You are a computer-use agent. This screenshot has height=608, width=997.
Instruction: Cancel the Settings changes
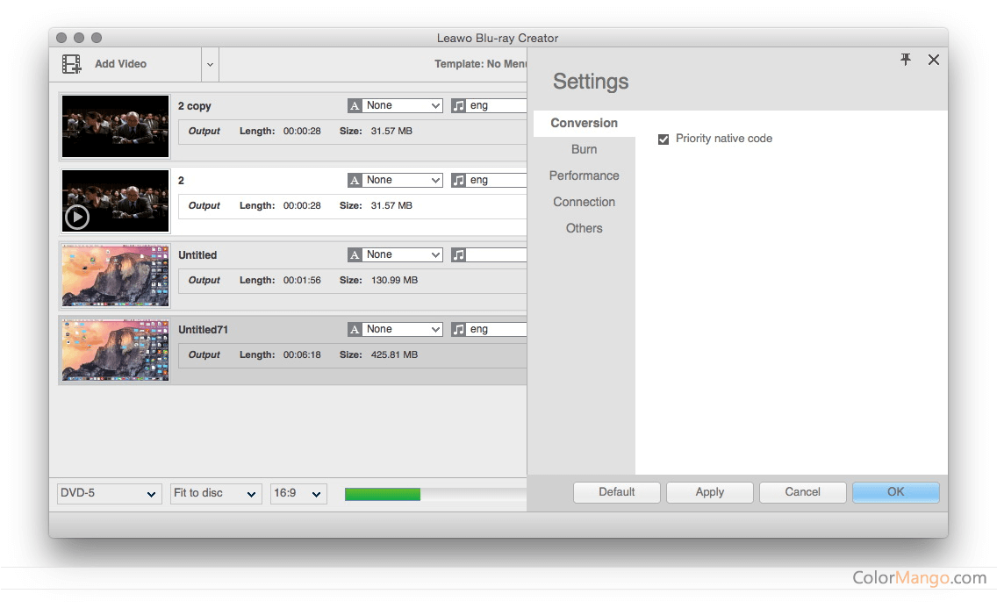pos(802,492)
